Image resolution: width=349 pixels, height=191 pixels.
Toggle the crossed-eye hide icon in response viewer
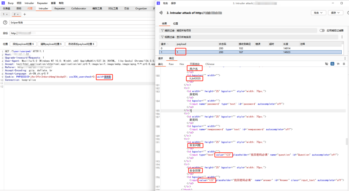[327, 64]
